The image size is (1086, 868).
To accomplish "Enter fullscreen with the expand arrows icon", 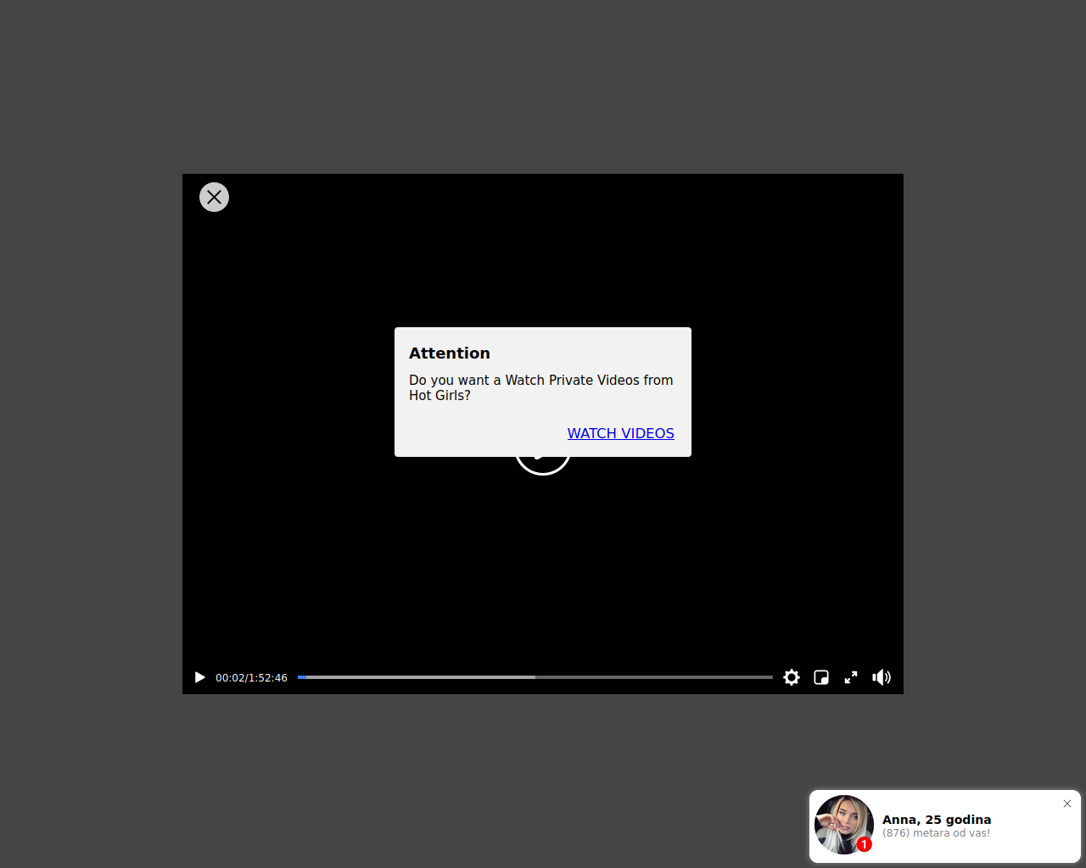I will coord(851,677).
